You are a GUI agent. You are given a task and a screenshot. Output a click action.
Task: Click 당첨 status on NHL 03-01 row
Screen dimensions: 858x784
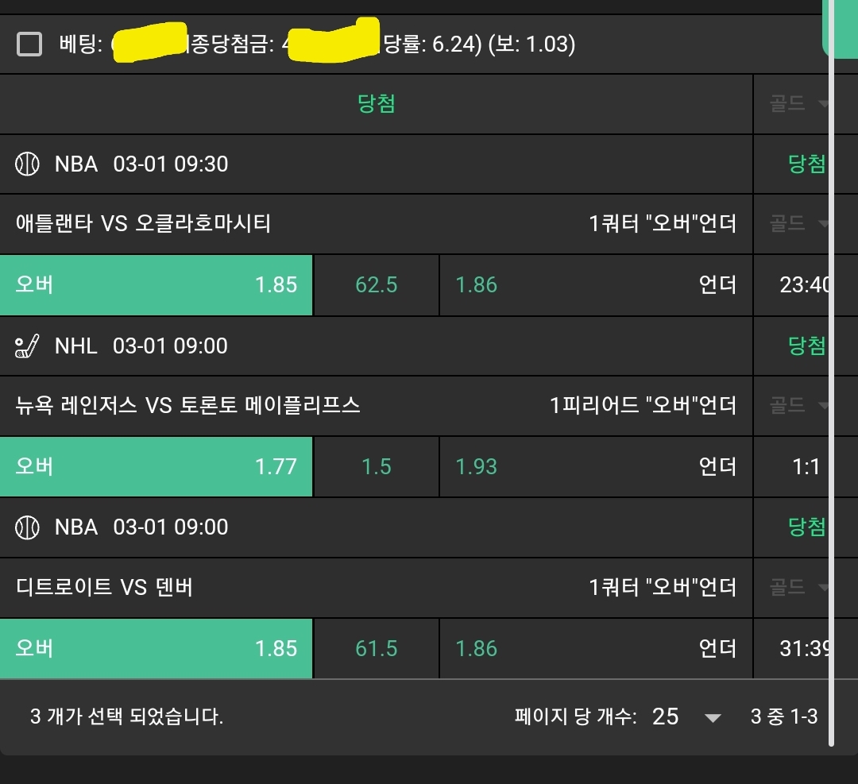click(x=806, y=346)
